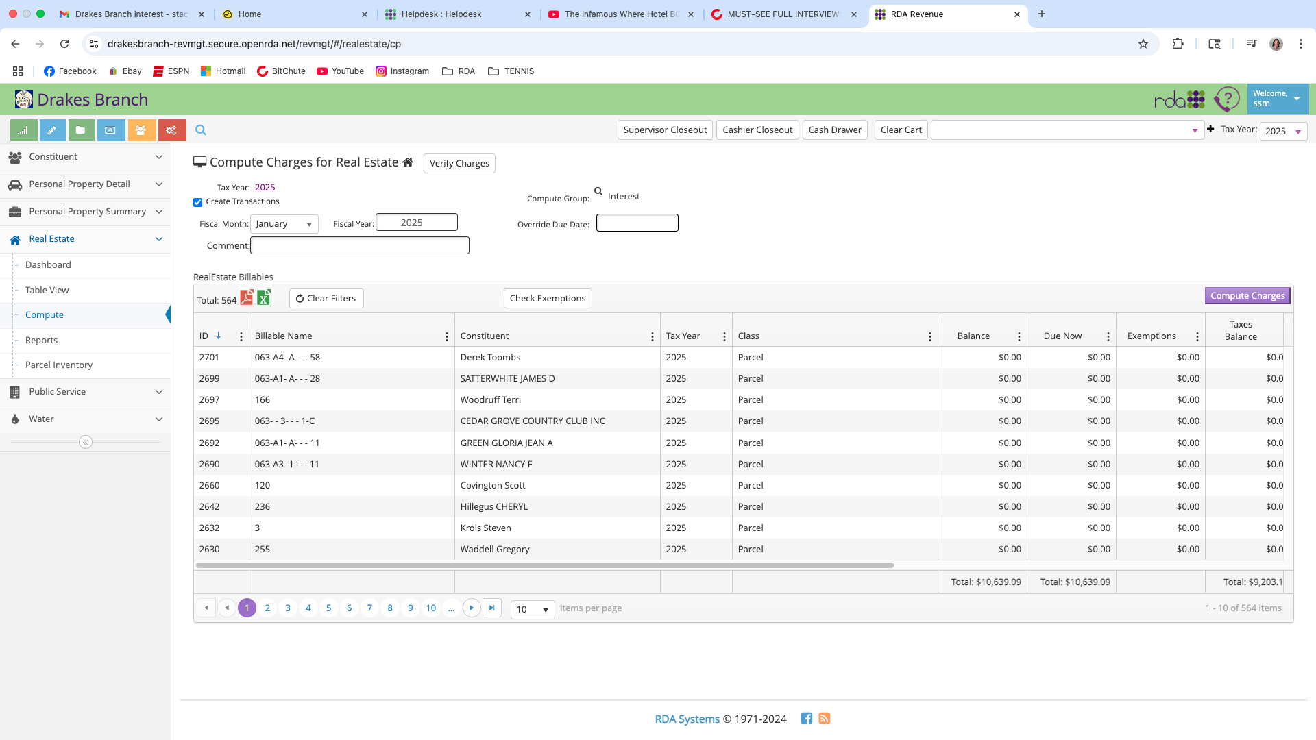Export billables to Excel icon
Image resolution: width=1316 pixels, height=740 pixels.
[264, 298]
